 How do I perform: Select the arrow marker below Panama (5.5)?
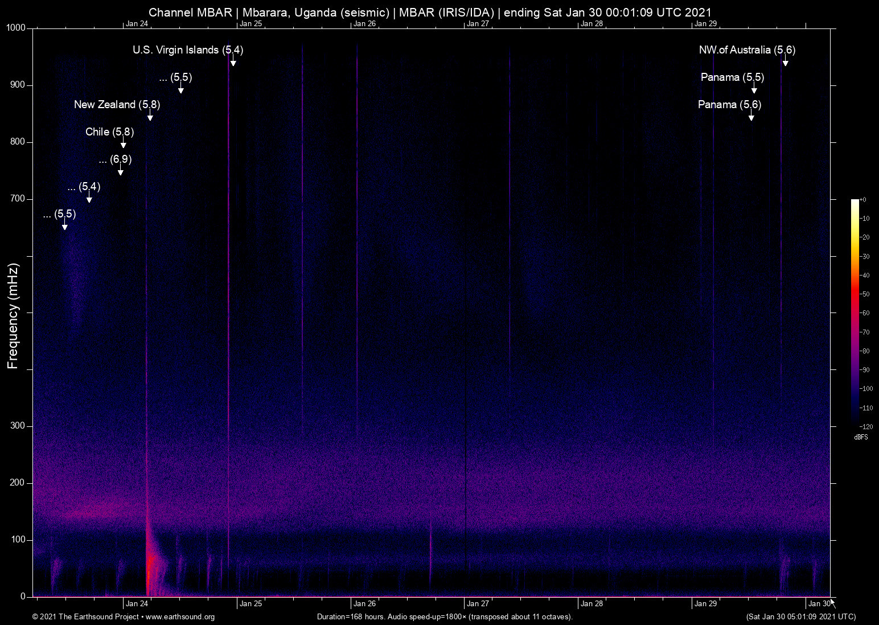pos(754,89)
